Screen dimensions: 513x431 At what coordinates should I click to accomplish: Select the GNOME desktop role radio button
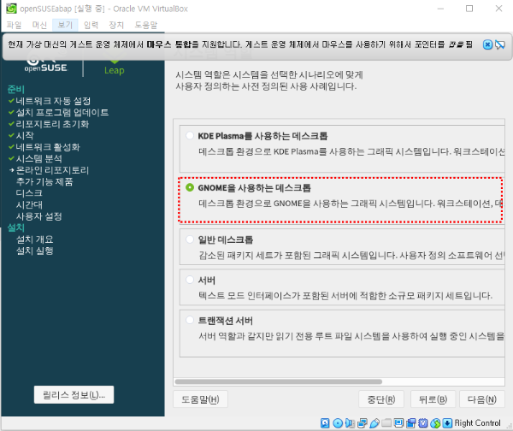tap(190, 187)
